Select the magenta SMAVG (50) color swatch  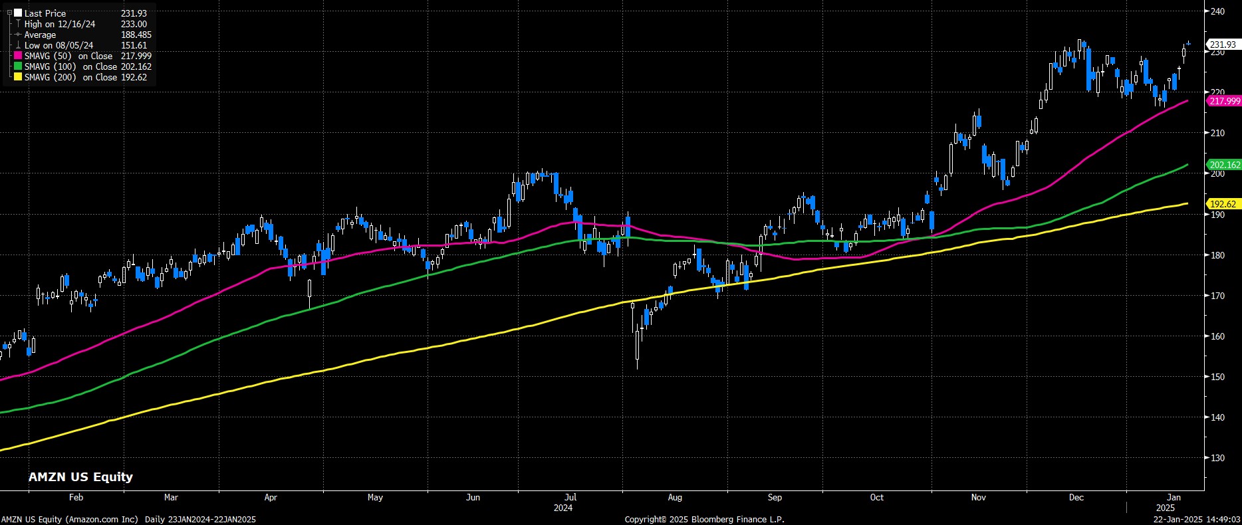click(18, 56)
